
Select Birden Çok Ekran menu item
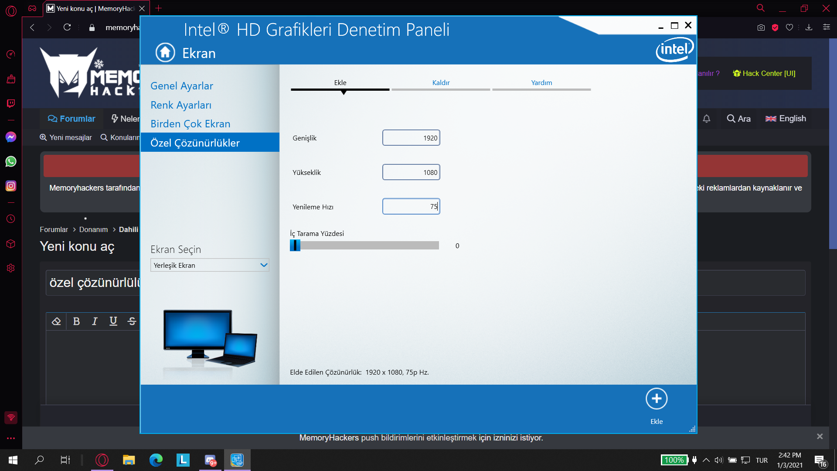coord(190,124)
